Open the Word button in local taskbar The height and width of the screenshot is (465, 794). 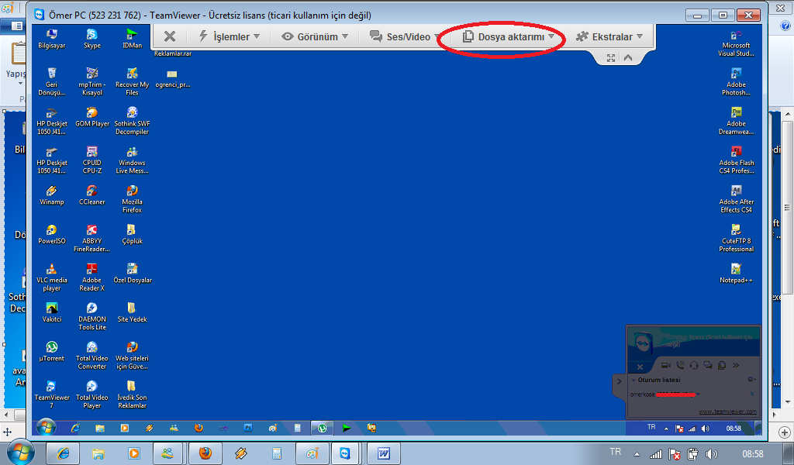click(x=383, y=453)
